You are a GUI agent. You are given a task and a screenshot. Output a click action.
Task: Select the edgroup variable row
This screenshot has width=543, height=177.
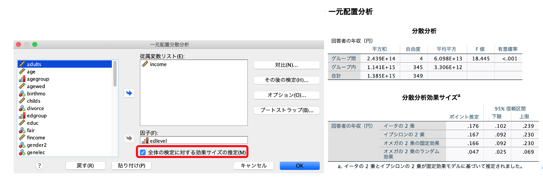click(x=65, y=116)
